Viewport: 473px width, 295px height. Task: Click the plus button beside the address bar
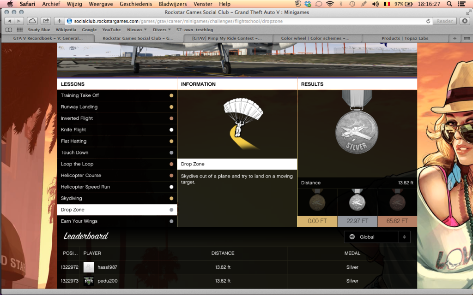59,21
